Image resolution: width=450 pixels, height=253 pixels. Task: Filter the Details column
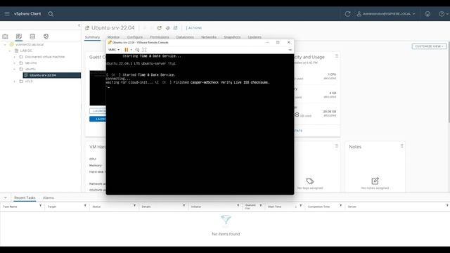tap(184, 206)
